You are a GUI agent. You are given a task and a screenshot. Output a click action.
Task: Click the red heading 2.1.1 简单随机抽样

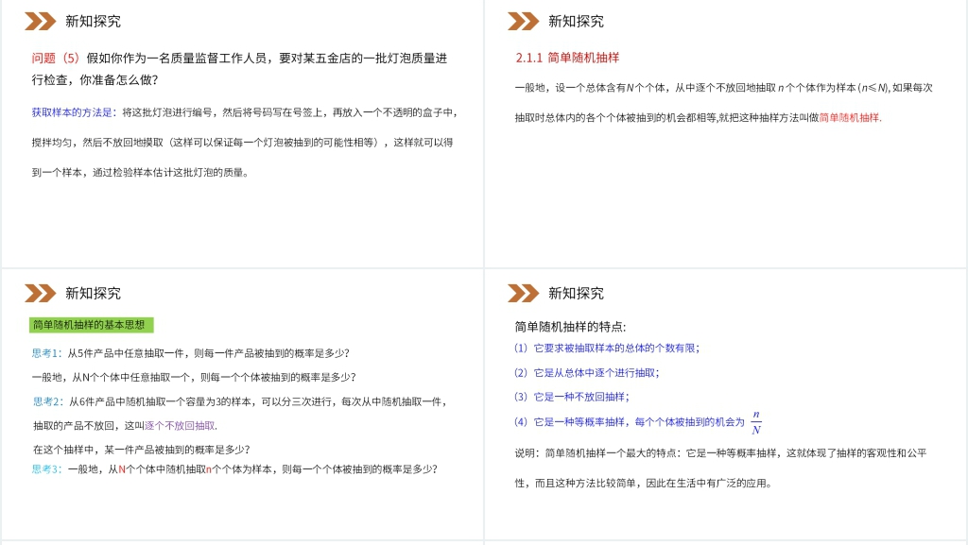pos(567,58)
